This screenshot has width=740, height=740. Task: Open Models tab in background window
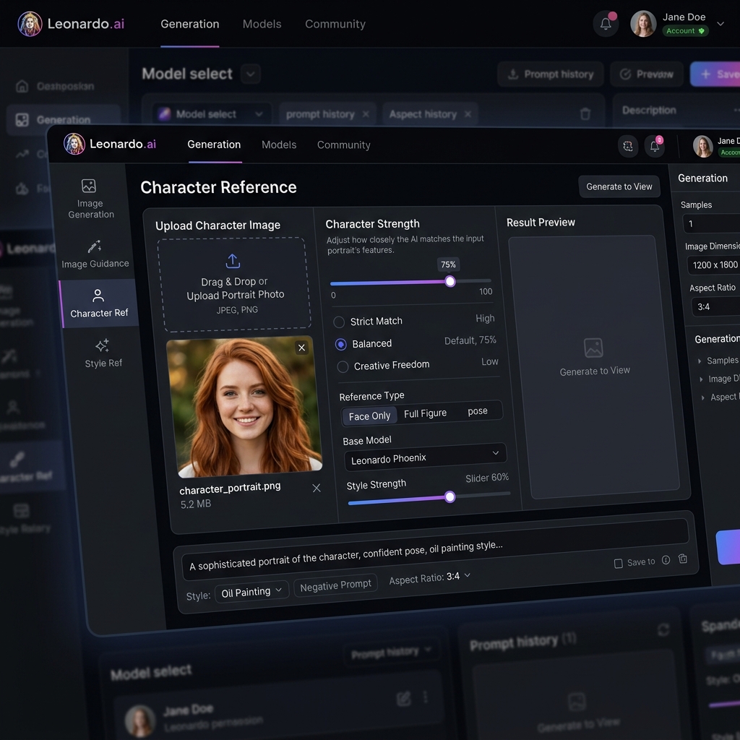point(262,24)
